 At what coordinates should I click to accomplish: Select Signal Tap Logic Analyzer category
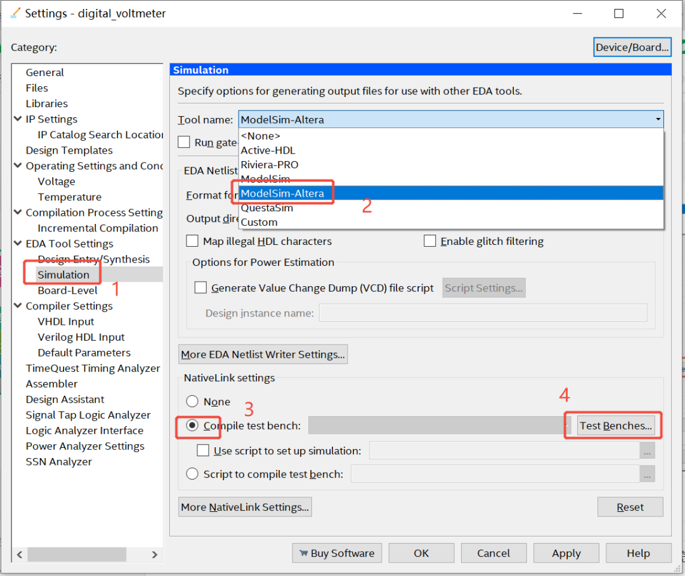click(x=88, y=415)
